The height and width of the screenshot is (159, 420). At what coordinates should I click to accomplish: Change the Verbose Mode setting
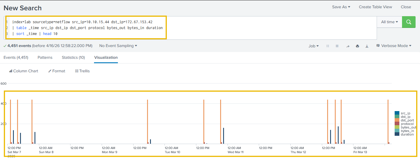[x=394, y=46]
